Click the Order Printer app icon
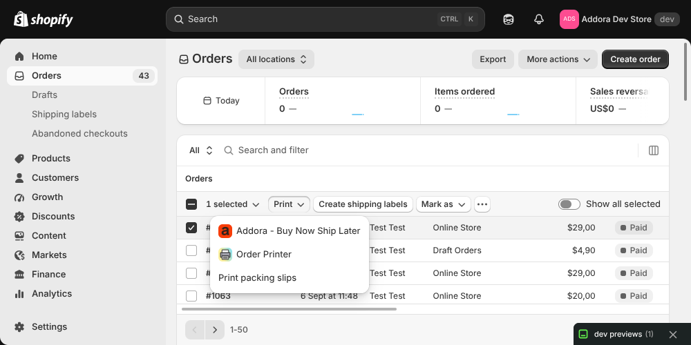691x345 pixels. tap(225, 255)
